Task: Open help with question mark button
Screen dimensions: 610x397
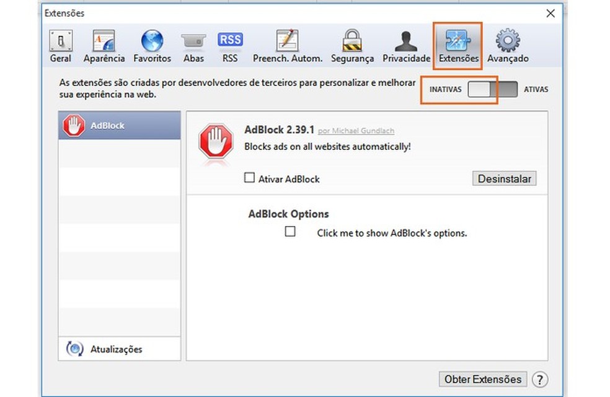Action: tap(540, 380)
